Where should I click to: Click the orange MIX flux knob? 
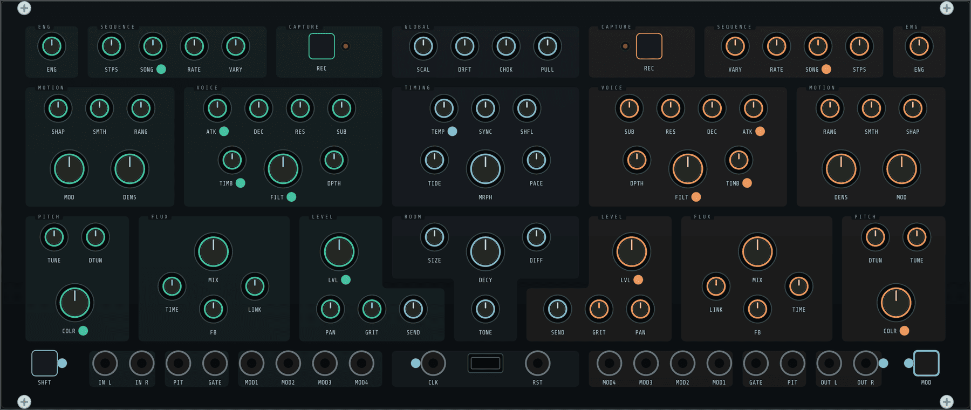click(x=757, y=252)
